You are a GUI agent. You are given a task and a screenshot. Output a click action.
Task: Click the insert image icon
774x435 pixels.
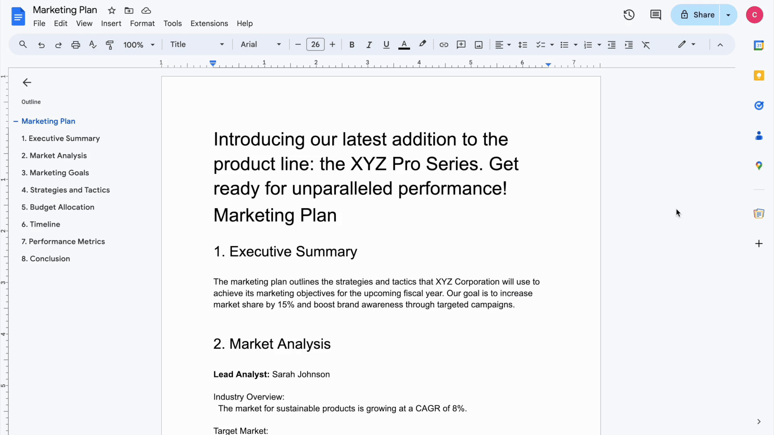click(479, 45)
